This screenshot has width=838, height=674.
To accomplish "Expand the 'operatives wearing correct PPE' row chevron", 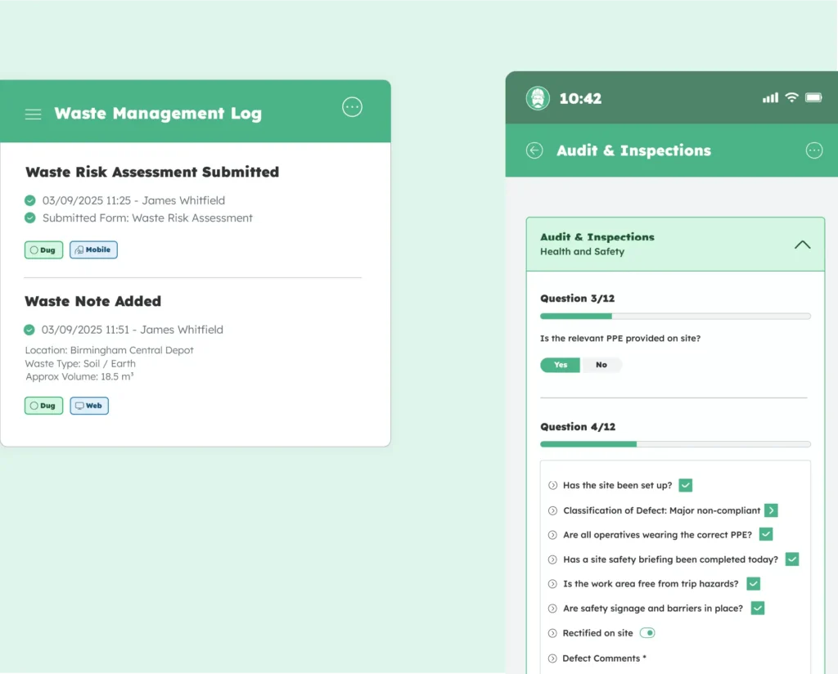I will [x=552, y=535].
